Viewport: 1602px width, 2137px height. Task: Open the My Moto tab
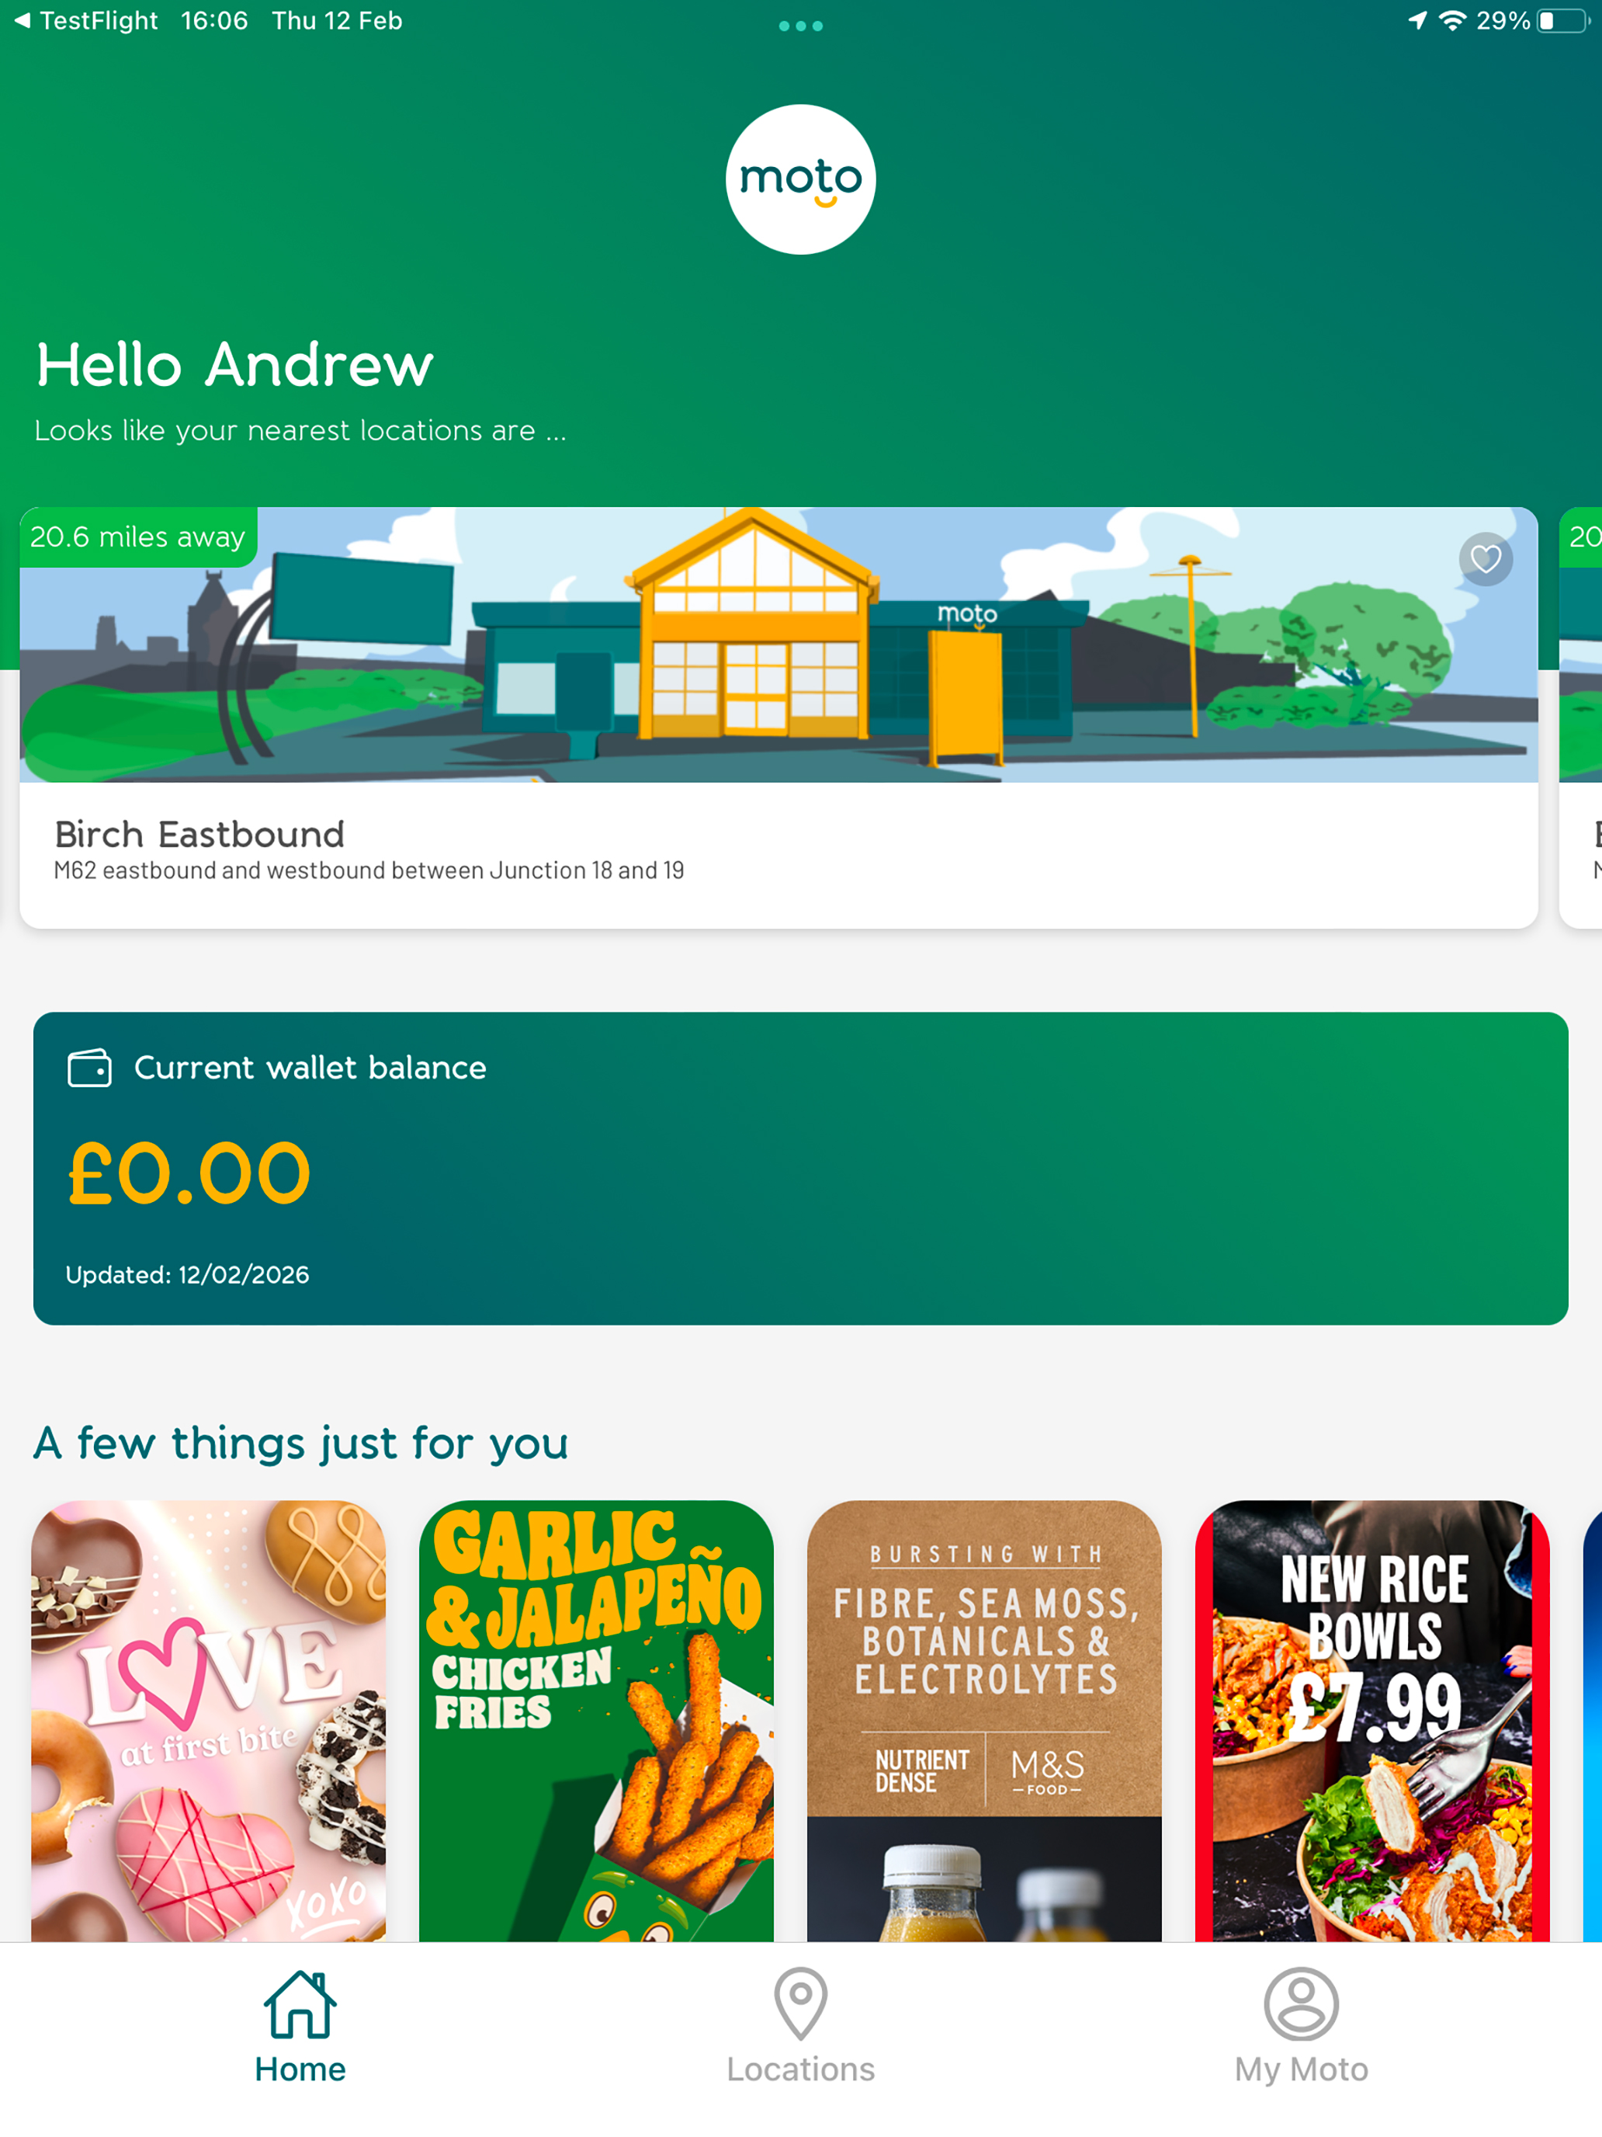(x=1301, y=2027)
